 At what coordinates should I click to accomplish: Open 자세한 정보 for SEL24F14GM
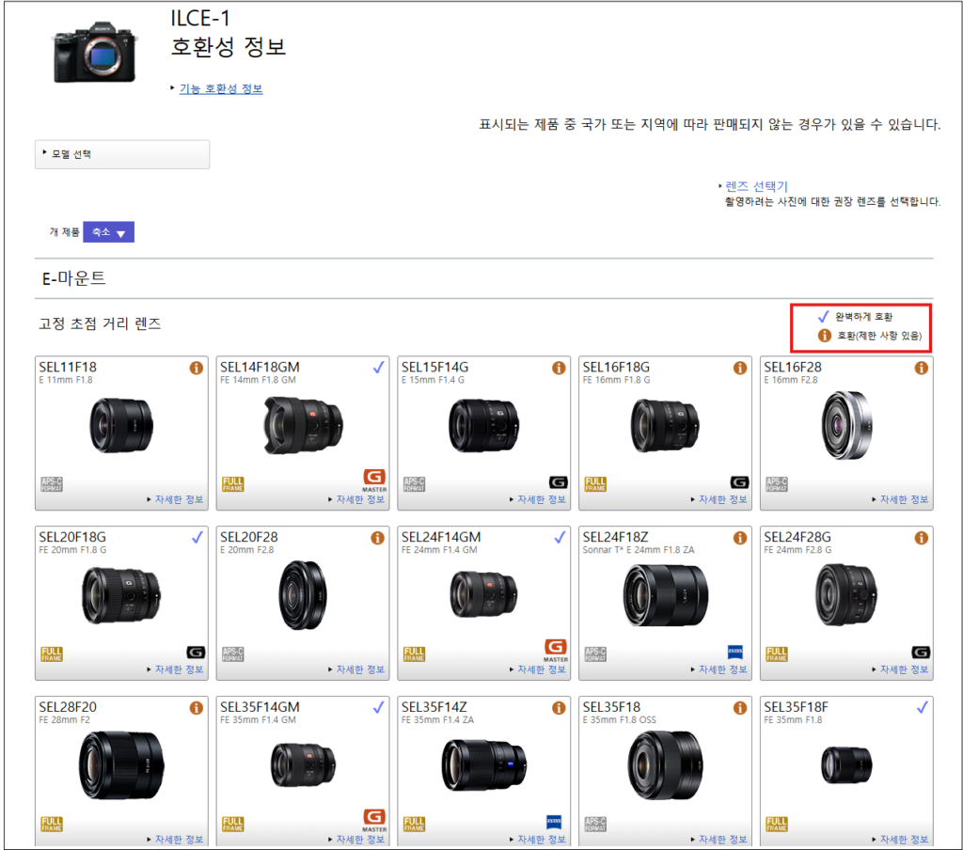click(541, 669)
